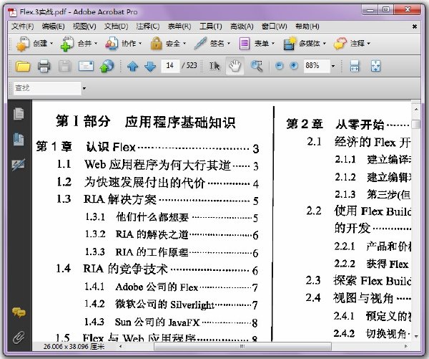Image resolution: width=429 pixels, height=359 pixels.
Task: Click the Secure (安全) padlock icon
Action: (156, 44)
